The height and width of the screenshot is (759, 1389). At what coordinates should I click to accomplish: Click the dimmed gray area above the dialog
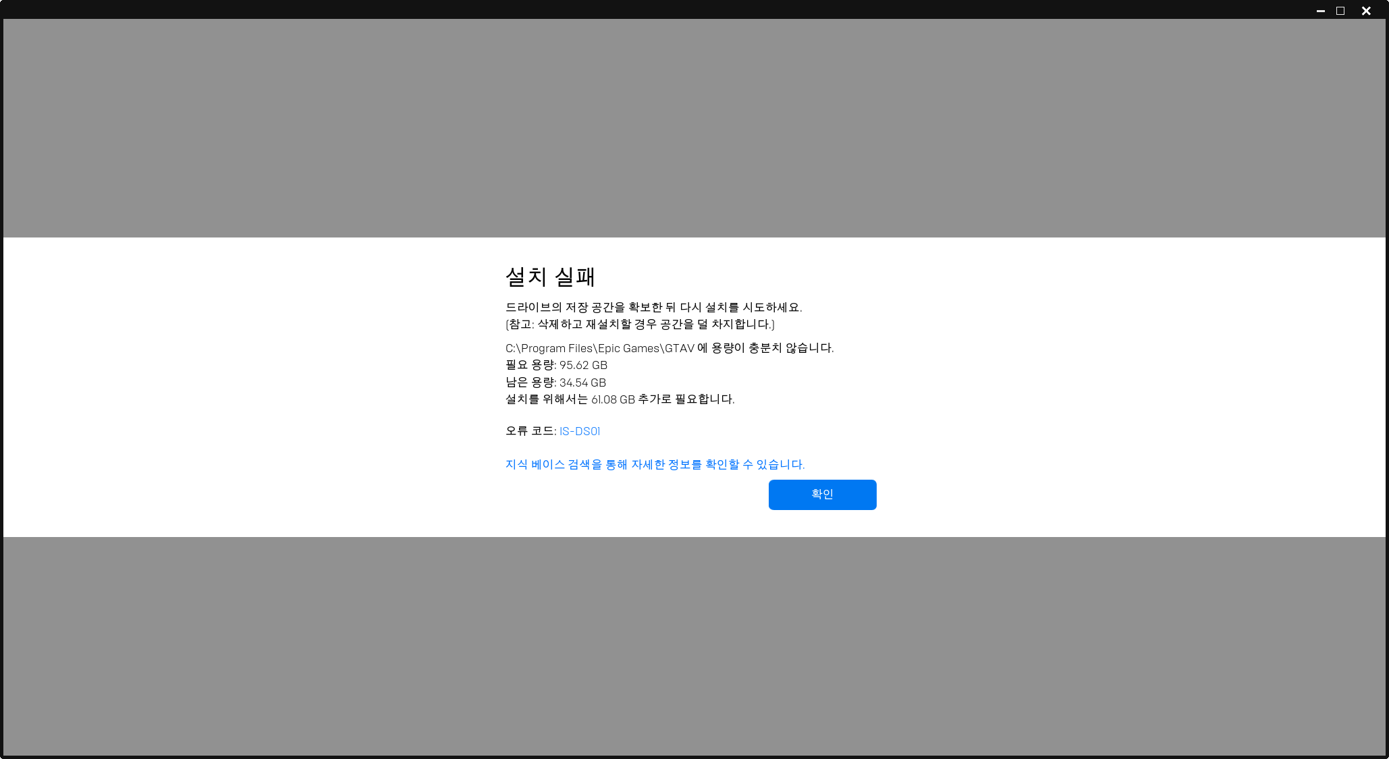(694, 128)
